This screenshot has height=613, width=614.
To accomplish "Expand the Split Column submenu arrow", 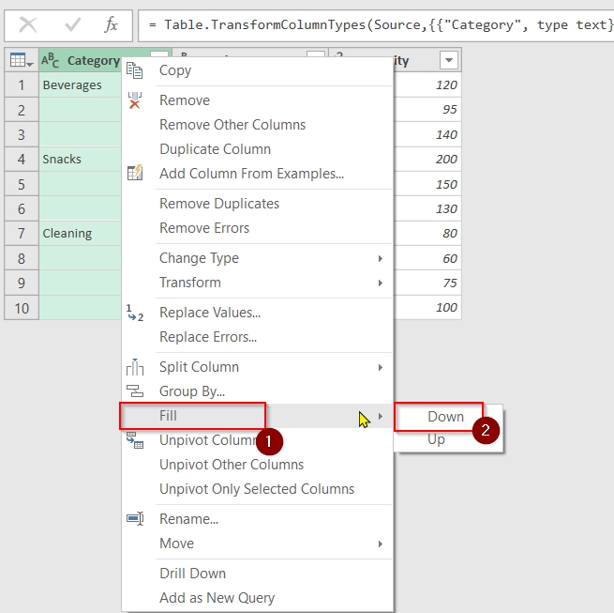I will (x=381, y=367).
